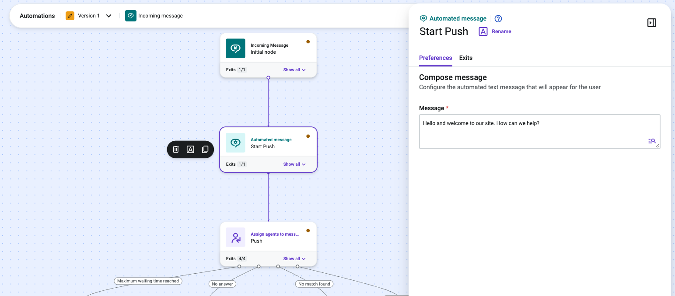
Task: Select the No answer exit label
Action: coord(222,284)
